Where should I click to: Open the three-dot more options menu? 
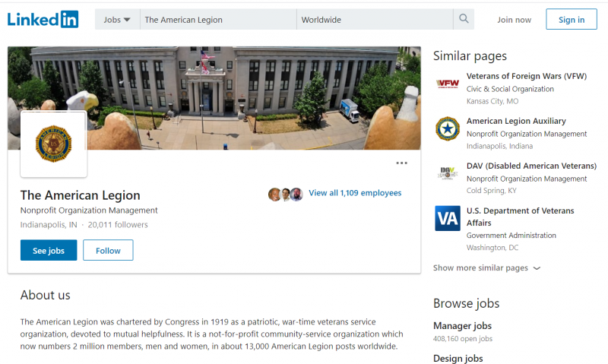(402, 163)
